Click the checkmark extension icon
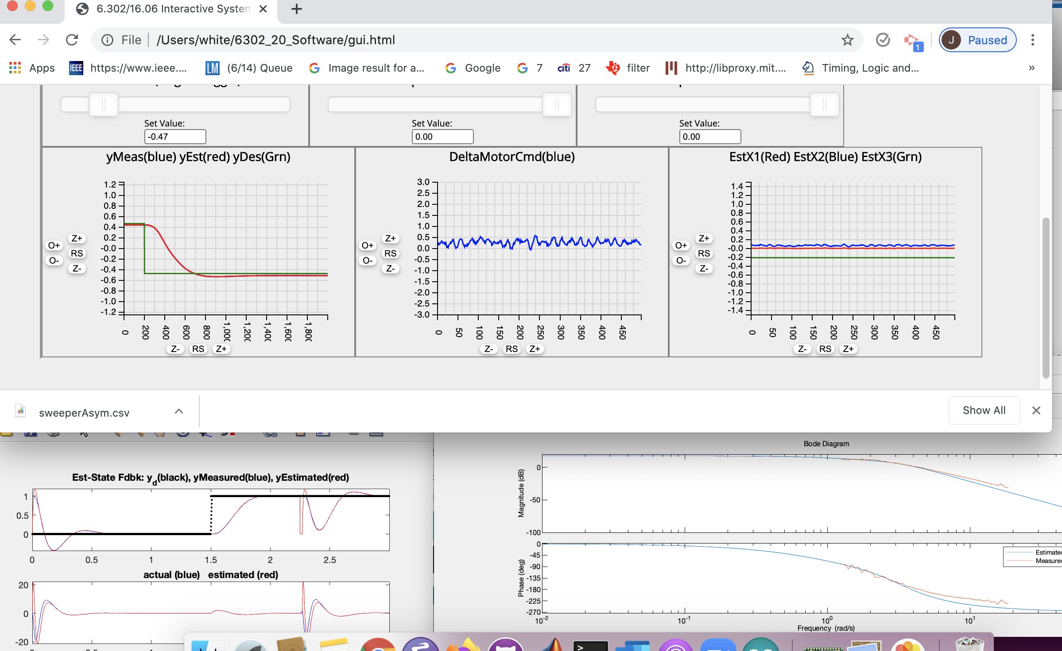Image resolution: width=1062 pixels, height=651 pixels. pos(883,40)
